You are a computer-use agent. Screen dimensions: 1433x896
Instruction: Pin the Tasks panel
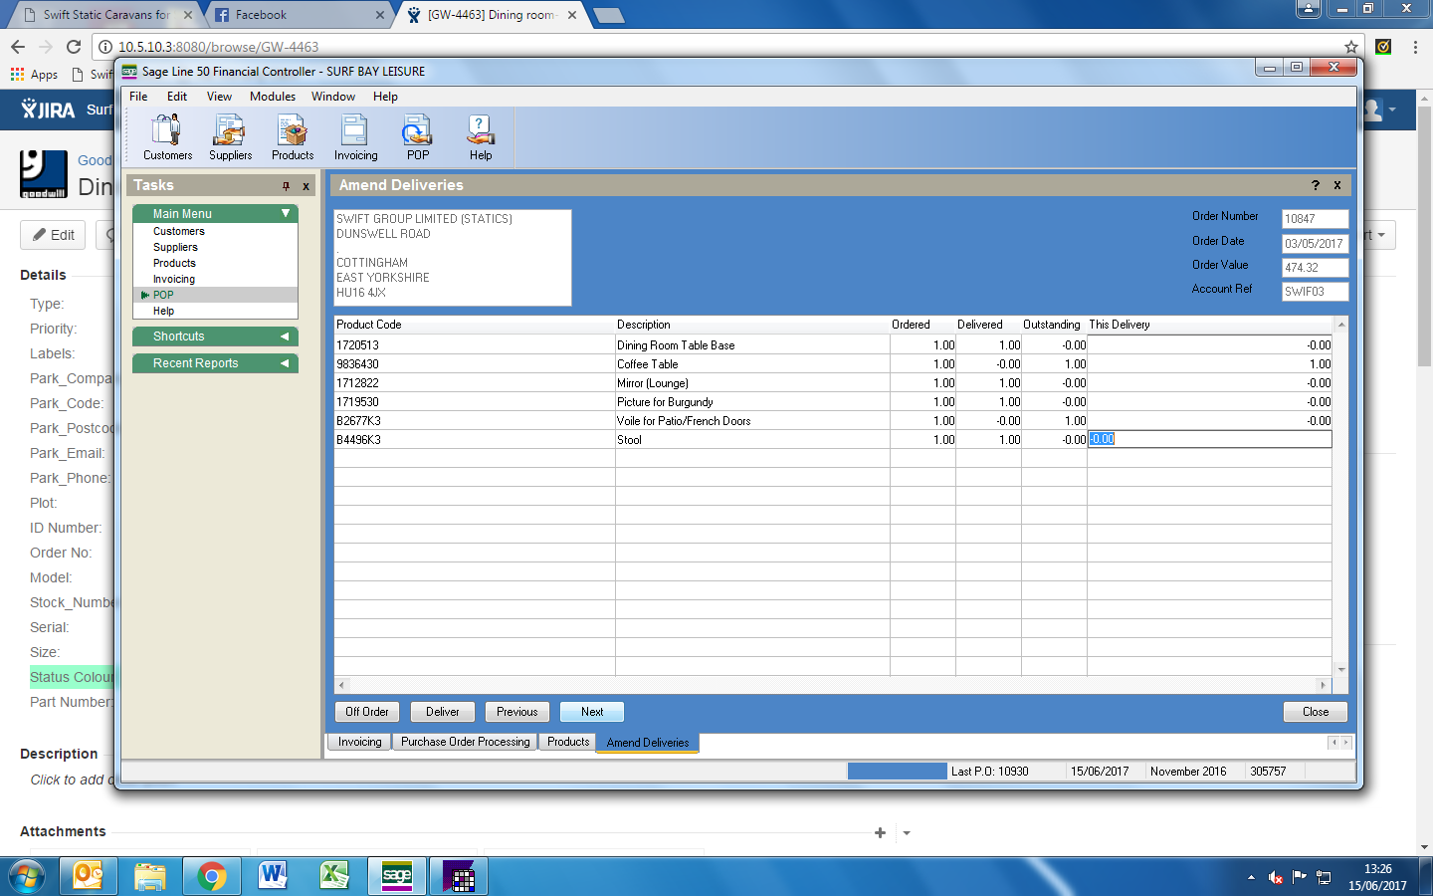[286, 186]
